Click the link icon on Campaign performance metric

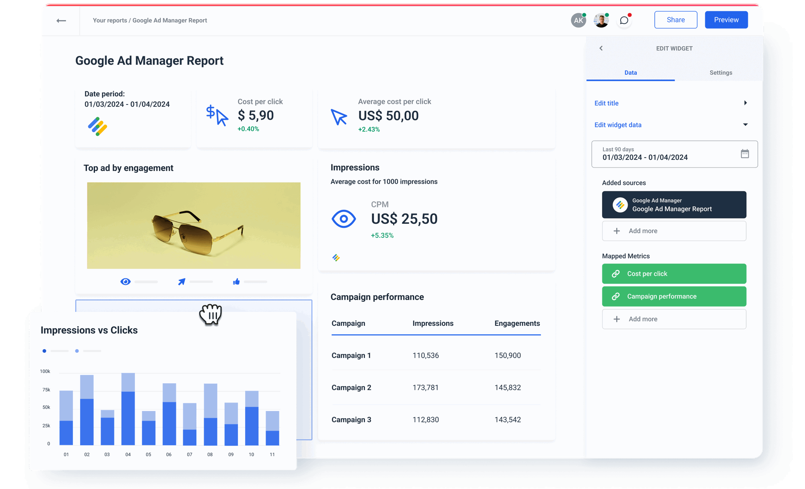point(615,296)
